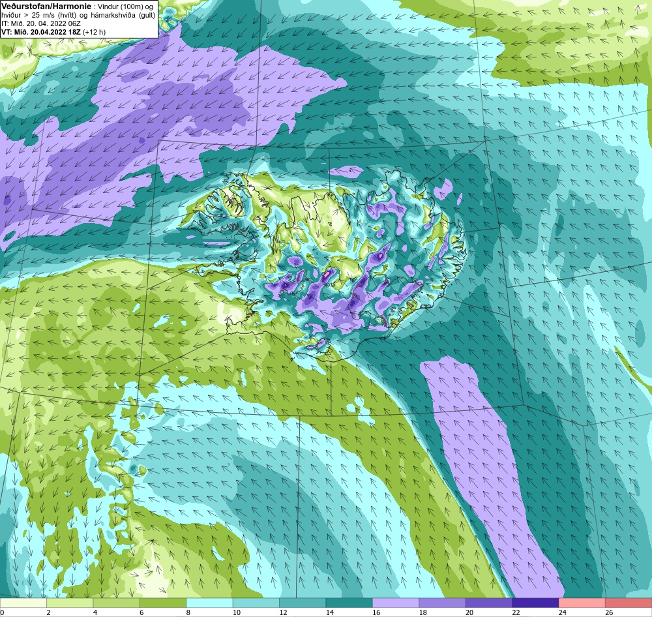This screenshot has height=617, width=652.
Task: Click the legend scale label "22"
Action: pos(516,612)
